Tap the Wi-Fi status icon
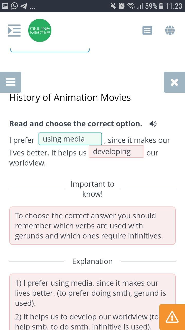 click(131, 6)
